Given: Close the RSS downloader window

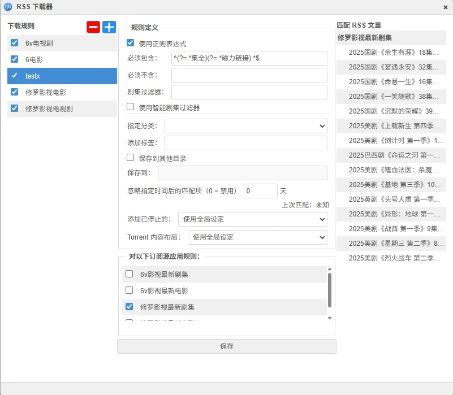Looking at the screenshot, I should [446, 7].
